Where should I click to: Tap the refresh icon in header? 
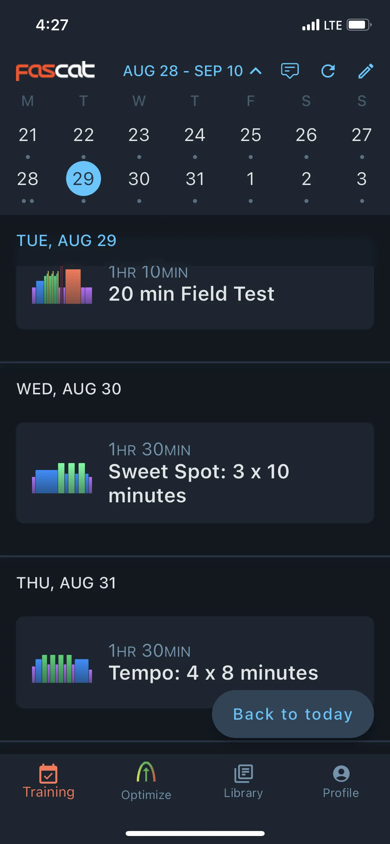click(x=328, y=71)
